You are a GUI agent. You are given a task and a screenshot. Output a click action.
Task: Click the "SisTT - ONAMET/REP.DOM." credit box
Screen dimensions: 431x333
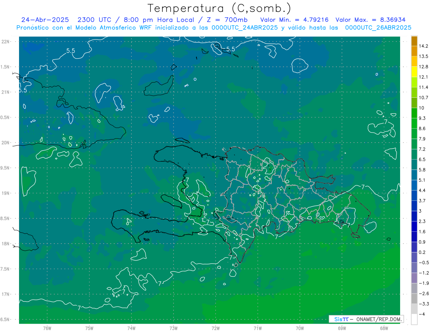(x=366, y=319)
